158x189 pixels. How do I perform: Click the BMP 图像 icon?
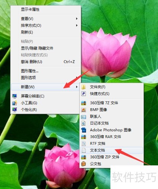pyautogui.click(x=83, y=110)
